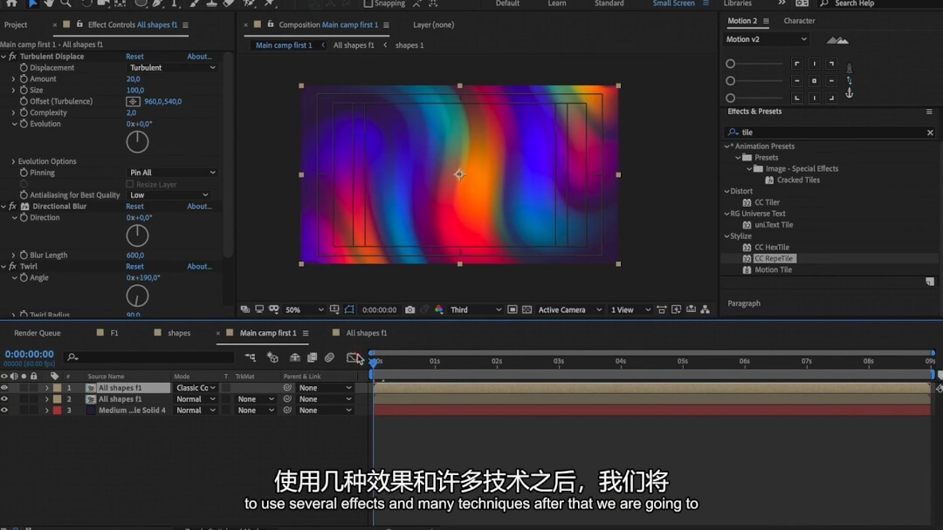This screenshot has height=530, width=943.
Task: Click the Composition Mini-Flowchart icon in timeline
Action: [x=251, y=357]
